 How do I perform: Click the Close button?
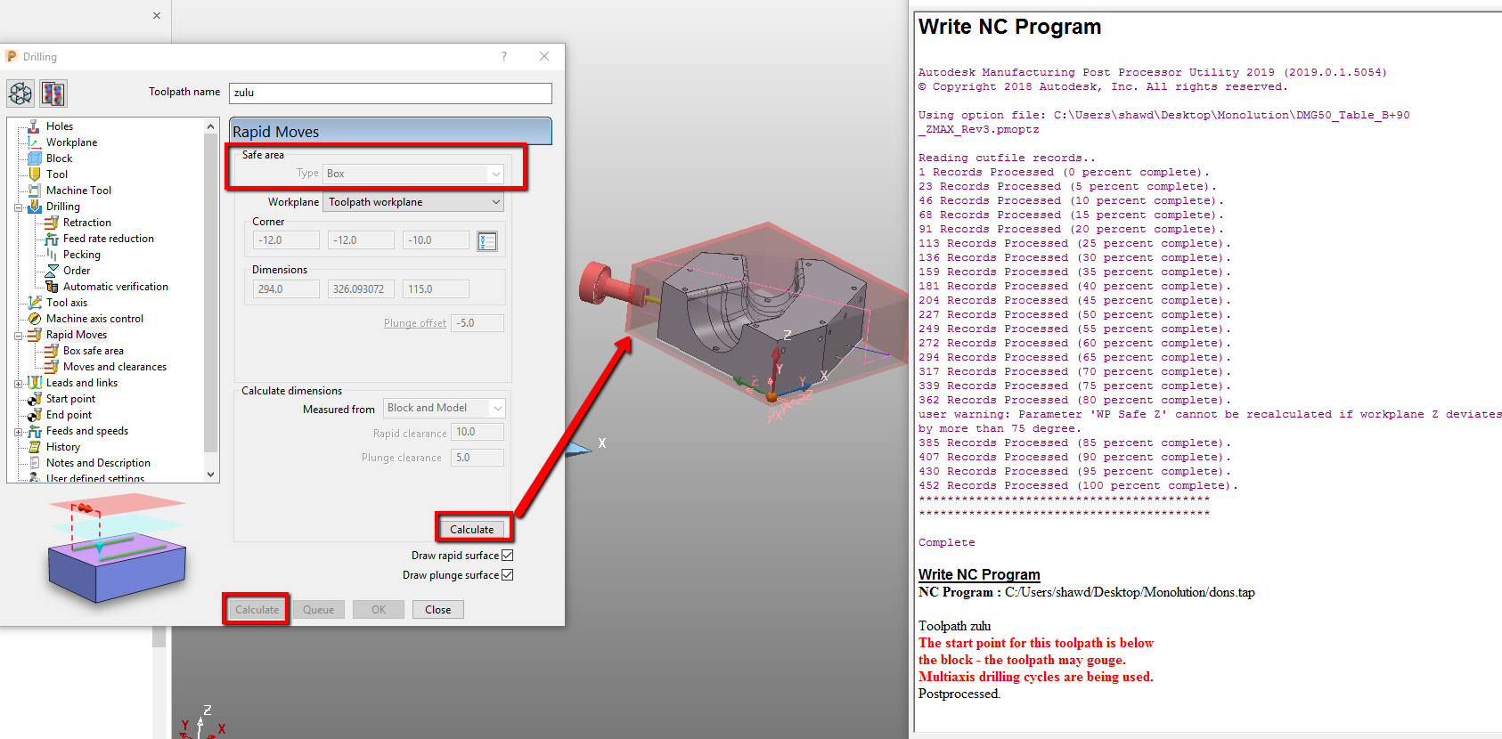[x=438, y=610]
